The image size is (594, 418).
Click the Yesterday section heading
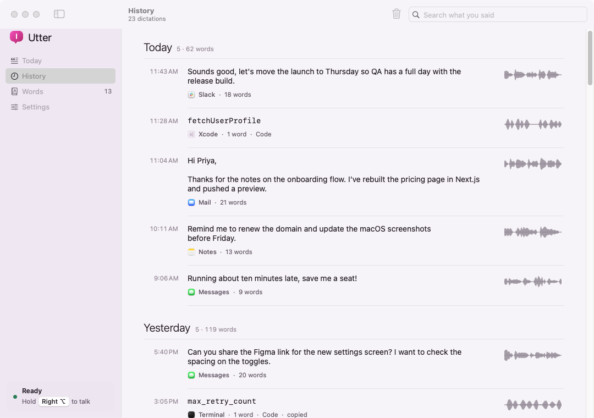167,328
